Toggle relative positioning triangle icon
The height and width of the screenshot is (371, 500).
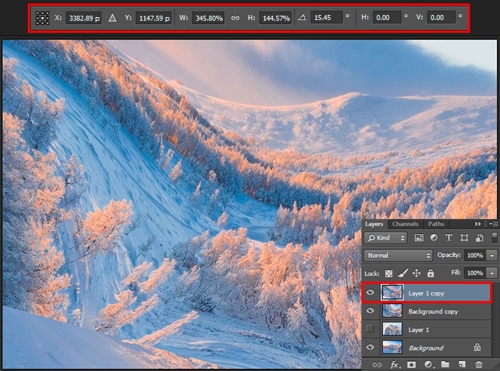coord(112,17)
